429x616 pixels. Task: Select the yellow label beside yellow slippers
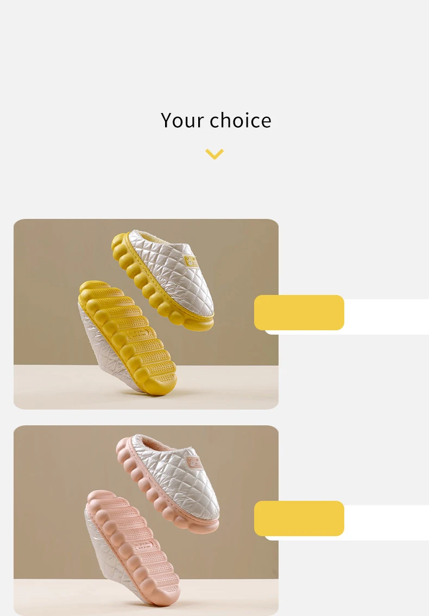pos(299,312)
